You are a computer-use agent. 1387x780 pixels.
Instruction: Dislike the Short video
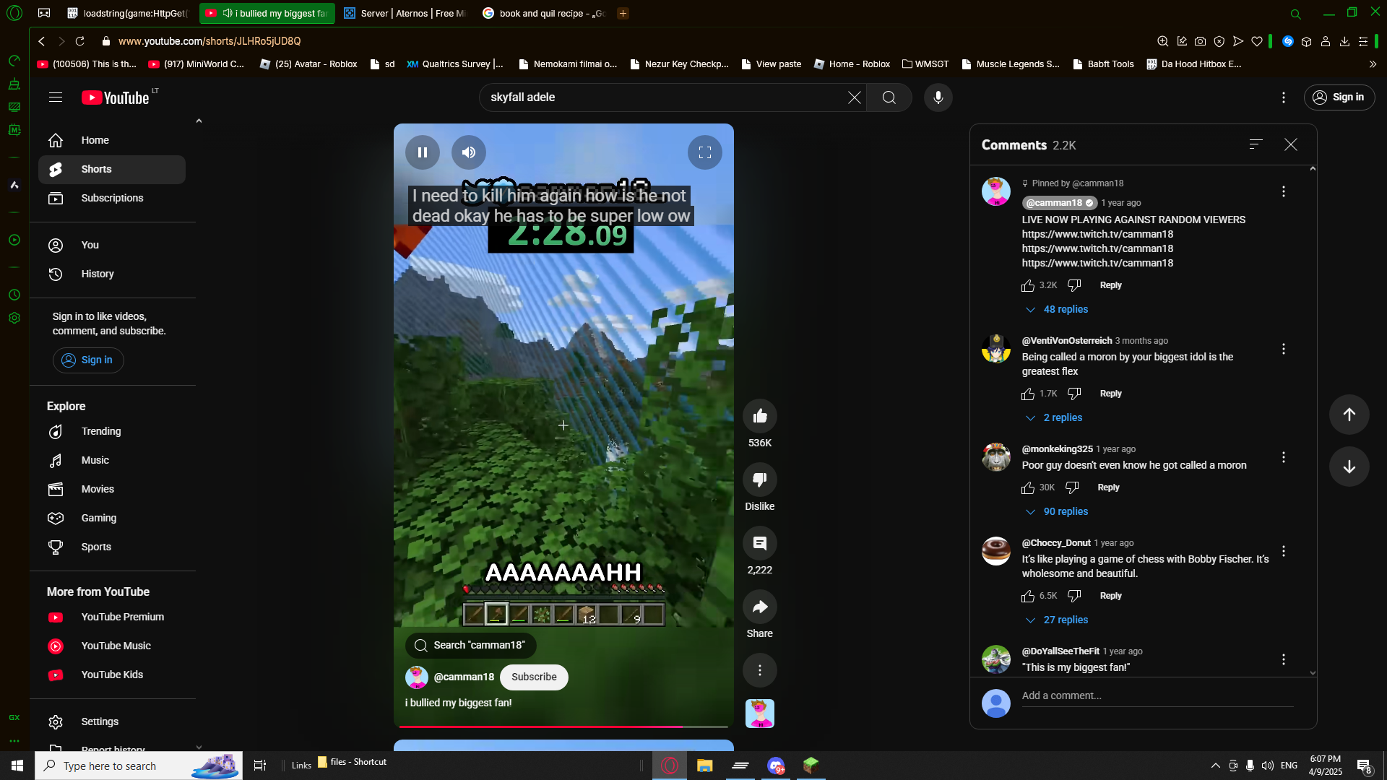(x=760, y=480)
